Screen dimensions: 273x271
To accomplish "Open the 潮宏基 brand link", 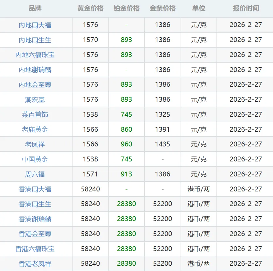I will tap(35, 100).
